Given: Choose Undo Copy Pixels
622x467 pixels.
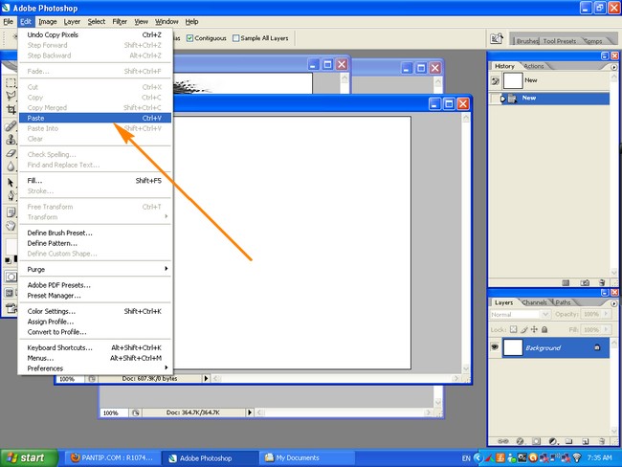Looking at the screenshot, I should click(x=95, y=34).
